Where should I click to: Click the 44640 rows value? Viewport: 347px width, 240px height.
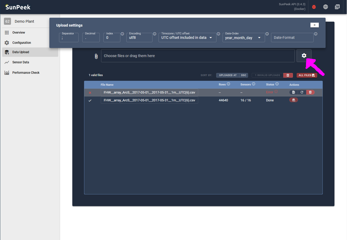[223, 100]
